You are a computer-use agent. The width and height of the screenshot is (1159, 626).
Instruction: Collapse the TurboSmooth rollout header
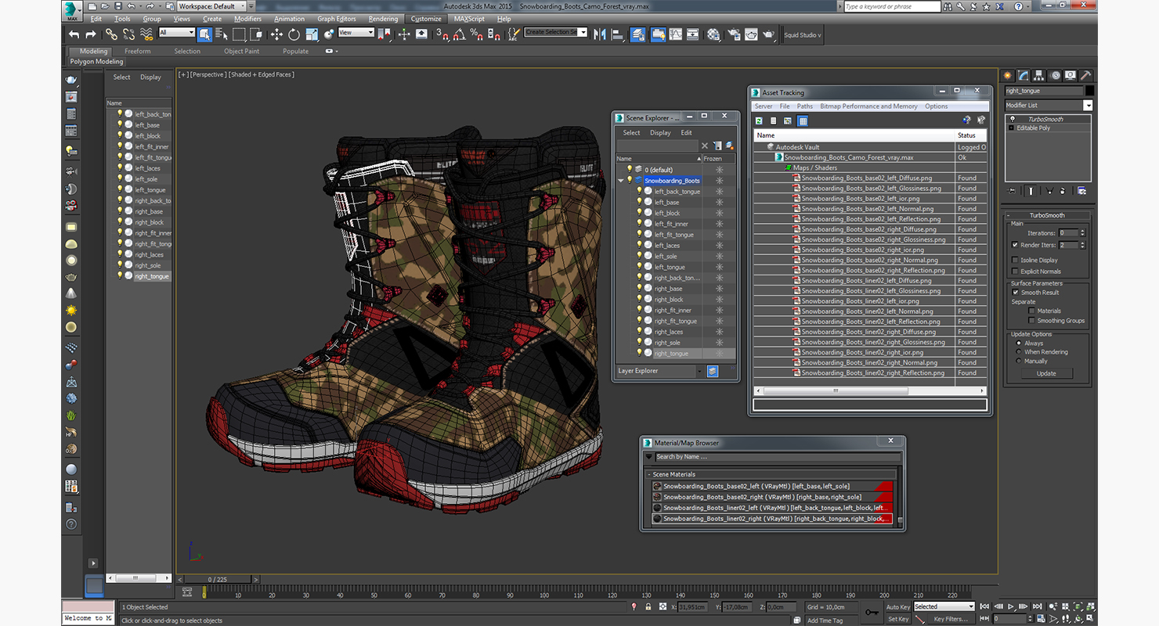[1046, 215]
